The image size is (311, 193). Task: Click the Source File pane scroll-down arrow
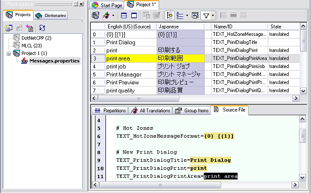coord(302,178)
